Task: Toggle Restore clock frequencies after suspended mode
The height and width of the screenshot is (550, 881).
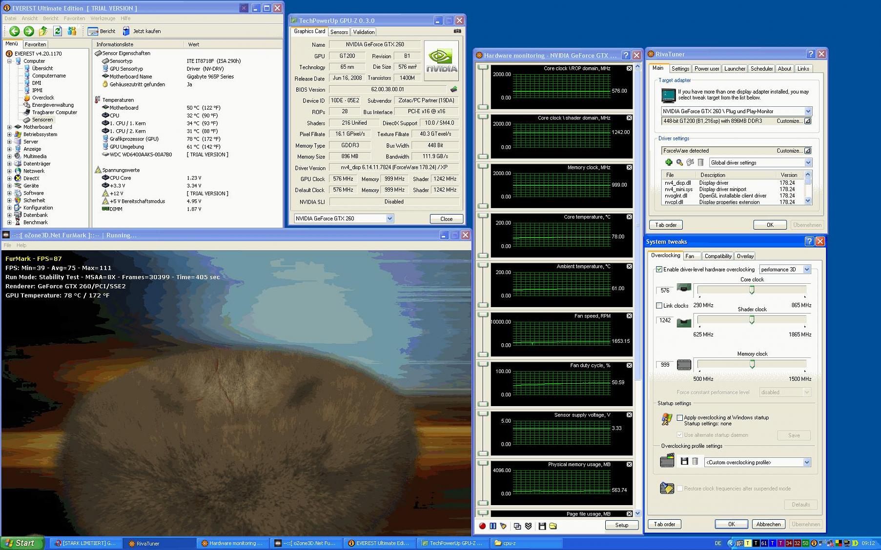Action: tap(679, 488)
